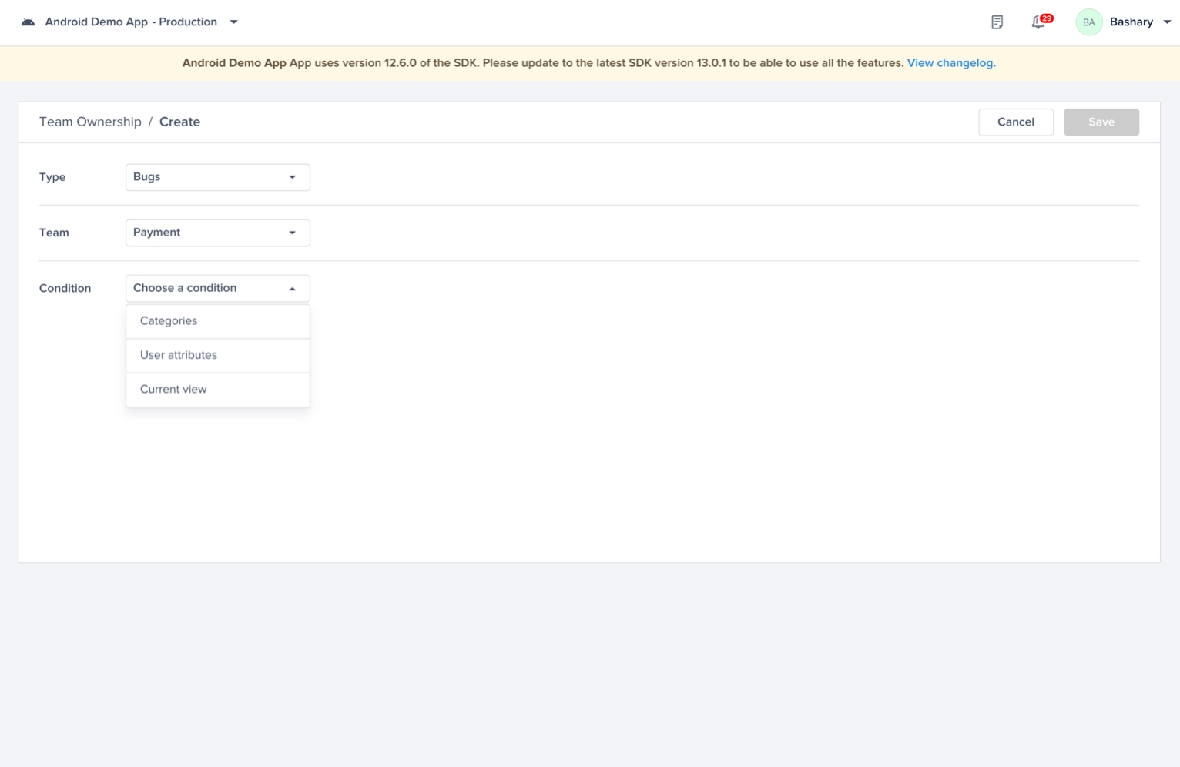Image resolution: width=1180 pixels, height=767 pixels.
Task: Click the Android Demo App - Production title
Action: click(131, 22)
